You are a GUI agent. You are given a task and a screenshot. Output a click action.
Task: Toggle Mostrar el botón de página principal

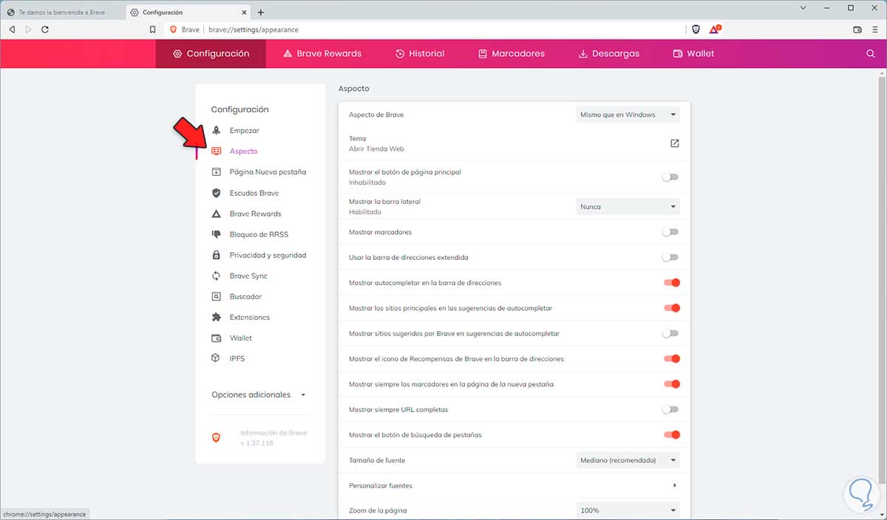tap(670, 177)
